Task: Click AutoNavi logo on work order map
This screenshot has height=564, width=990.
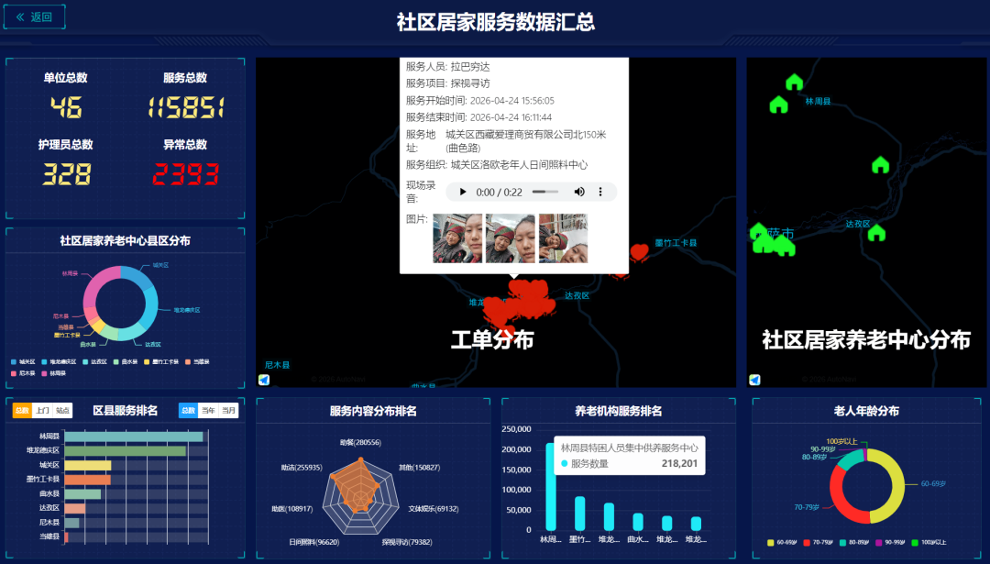Action: coord(264,380)
